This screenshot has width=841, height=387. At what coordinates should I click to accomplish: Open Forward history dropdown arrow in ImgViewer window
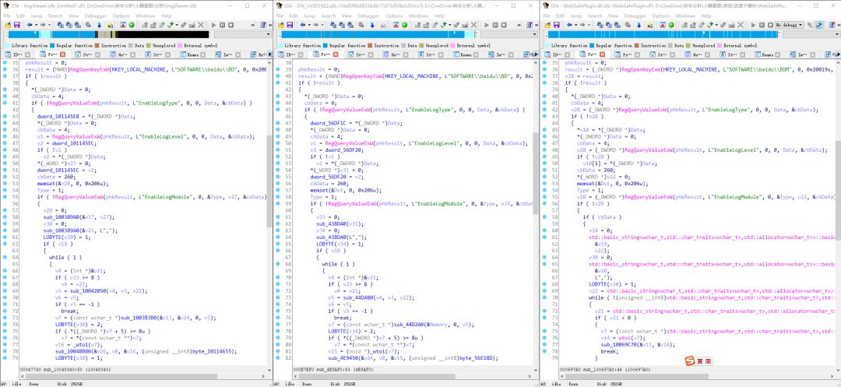click(49, 25)
